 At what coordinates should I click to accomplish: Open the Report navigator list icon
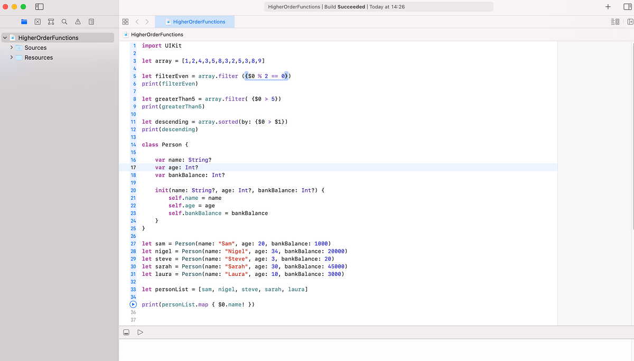pos(90,21)
